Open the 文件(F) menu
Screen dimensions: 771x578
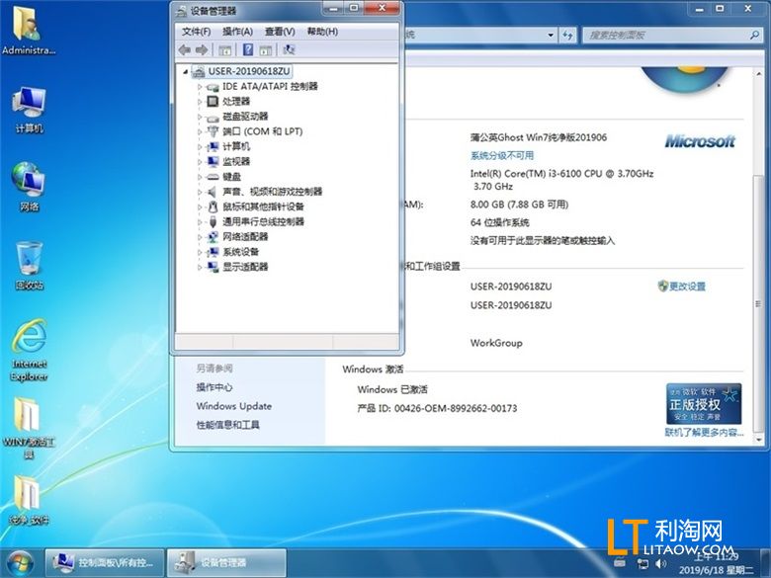(x=196, y=32)
